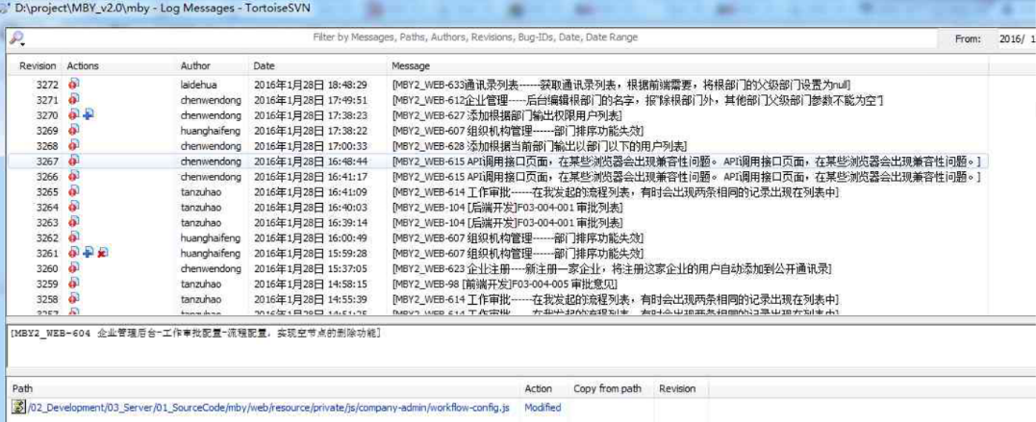Click message MBY2_WEB-623 企业注册
The width and height of the screenshot is (1036, 422).
pos(612,268)
